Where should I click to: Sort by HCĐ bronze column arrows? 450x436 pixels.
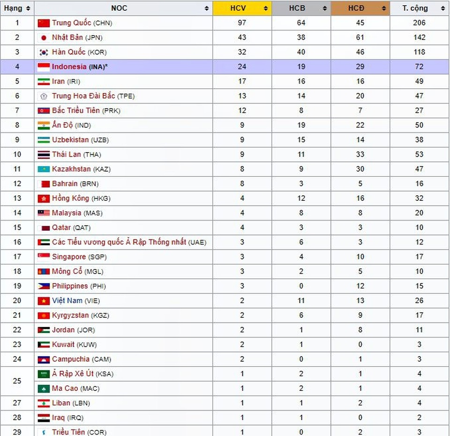384,8
